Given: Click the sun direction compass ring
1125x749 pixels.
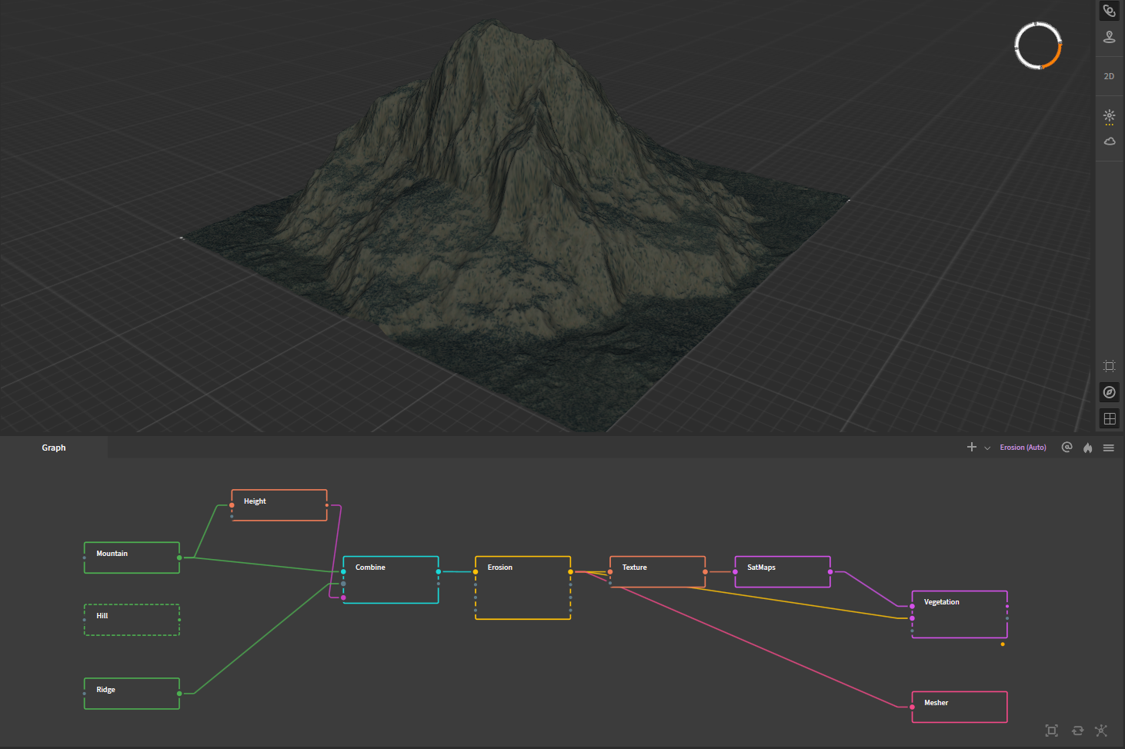Looking at the screenshot, I should click(x=1038, y=45).
